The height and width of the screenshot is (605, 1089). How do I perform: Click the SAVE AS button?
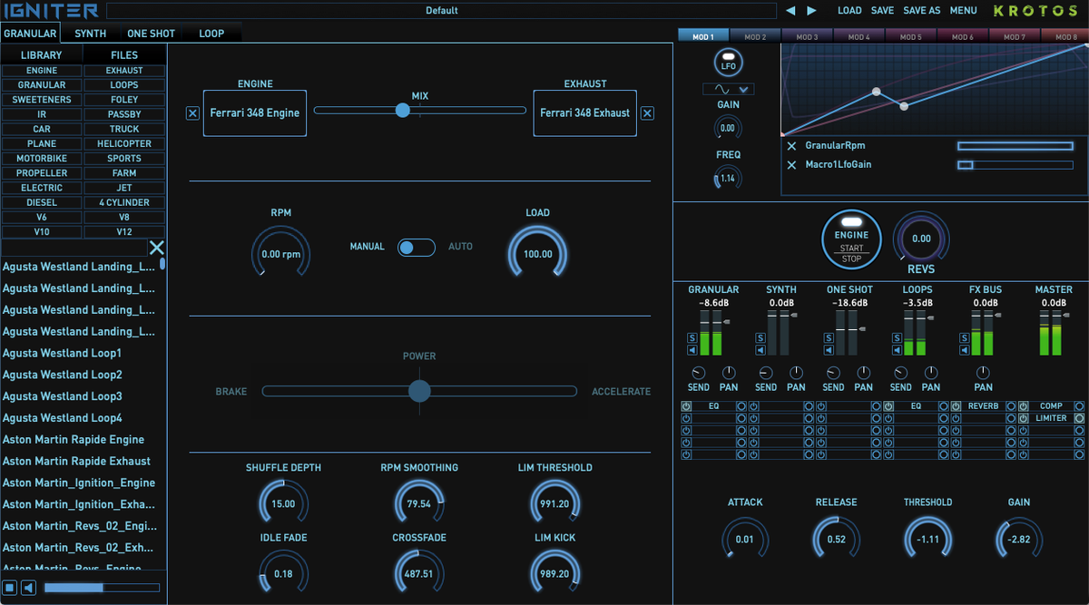[921, 11]
